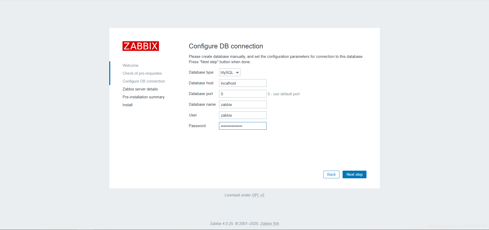Proceed with the Next step button
This screenshot has width=489, height=230.
(x=354, y=174)
